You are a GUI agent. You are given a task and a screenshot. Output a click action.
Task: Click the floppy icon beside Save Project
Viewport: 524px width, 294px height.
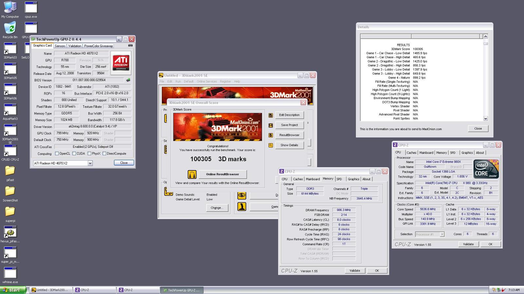click(x=271, y=125)
